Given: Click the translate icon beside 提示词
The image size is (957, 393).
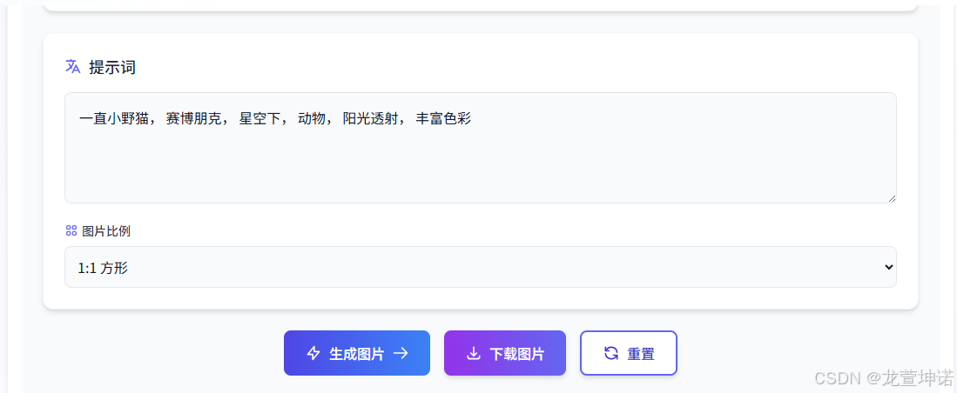Looking at the screenshot, I should click(72, 66).
